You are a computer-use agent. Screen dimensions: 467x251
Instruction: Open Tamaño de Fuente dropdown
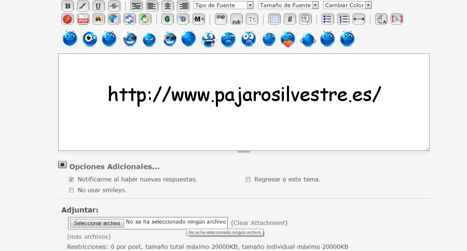(288, 5)
